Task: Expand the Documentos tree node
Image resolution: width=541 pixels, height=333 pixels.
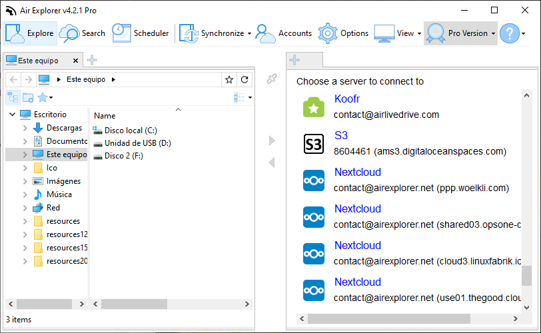Action: tap(25, 141)
